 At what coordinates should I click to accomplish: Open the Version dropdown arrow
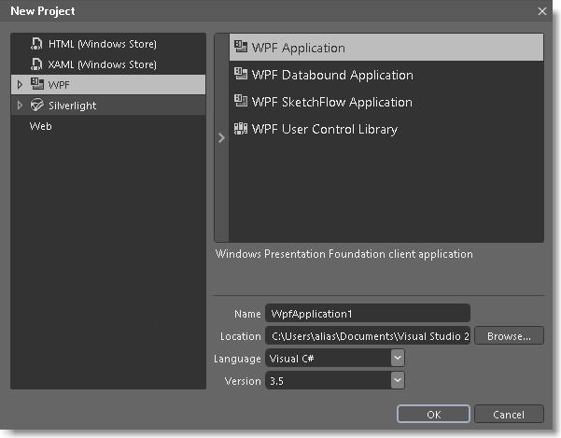[398, 380]
